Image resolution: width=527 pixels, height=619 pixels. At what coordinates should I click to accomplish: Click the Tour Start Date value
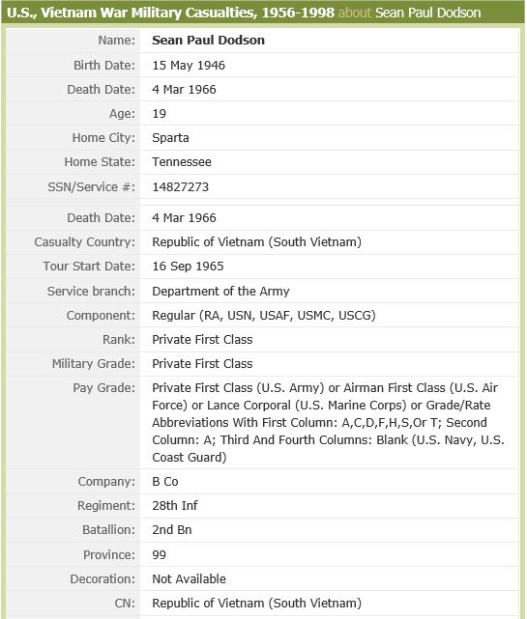(188, 267)
